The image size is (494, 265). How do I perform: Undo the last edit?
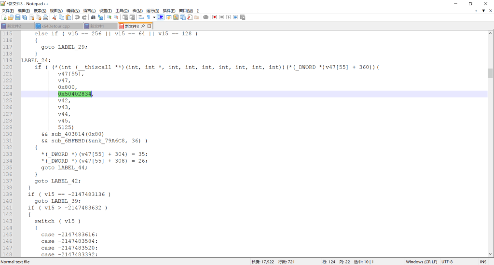(x=77, y=17)
